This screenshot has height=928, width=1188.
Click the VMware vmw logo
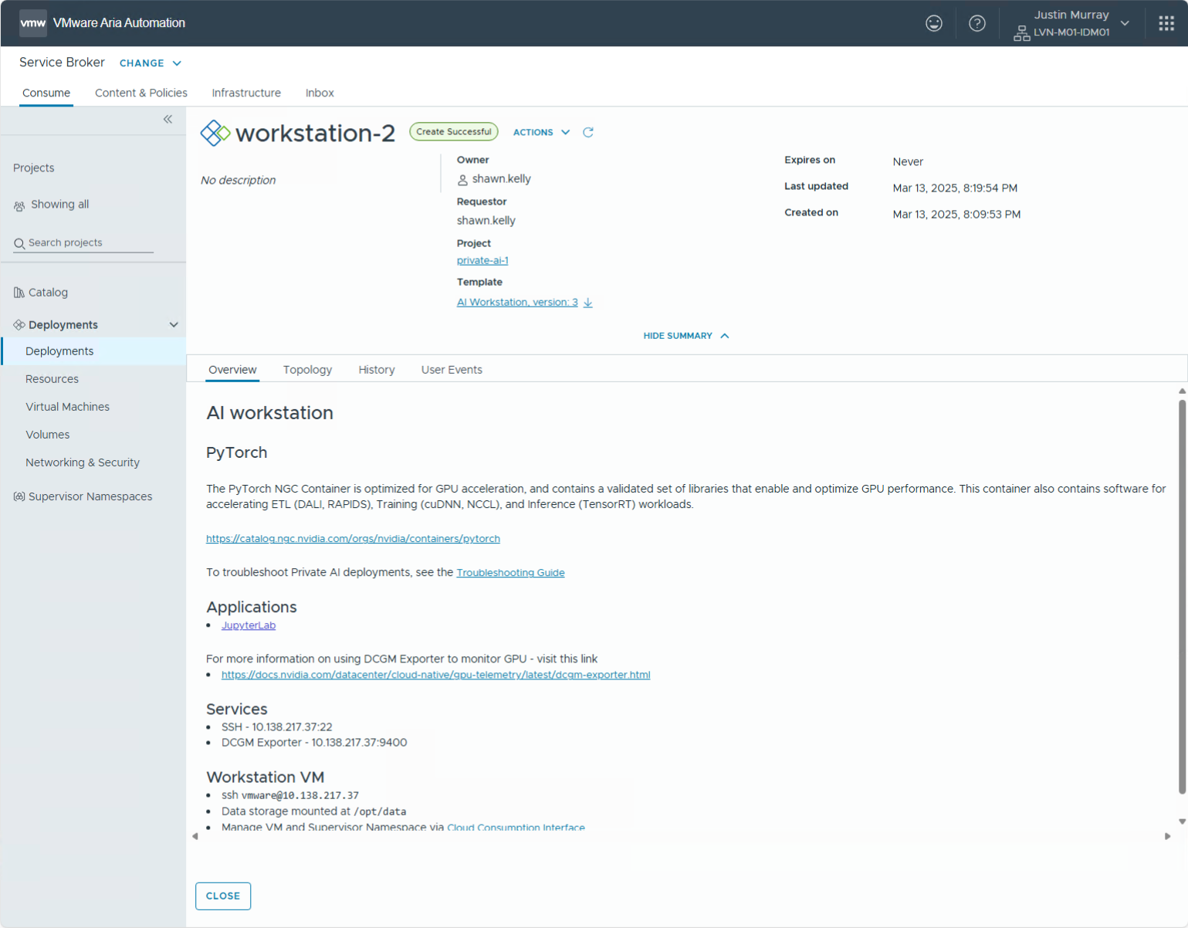32,23
